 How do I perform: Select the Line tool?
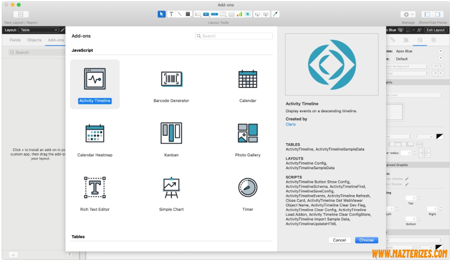coord(179,14)
